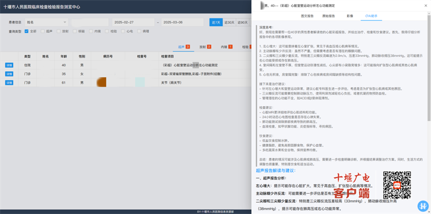The width and height of the screenshot is (431, 214).
Task: Open the start date field 2025-02-27
Action: [x=133, y=22]
